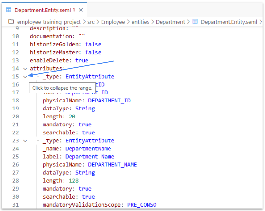Click the Department breadcrumb folder
Image resolution: width=265 pixels, height=211 pixels.
(170, 22)
